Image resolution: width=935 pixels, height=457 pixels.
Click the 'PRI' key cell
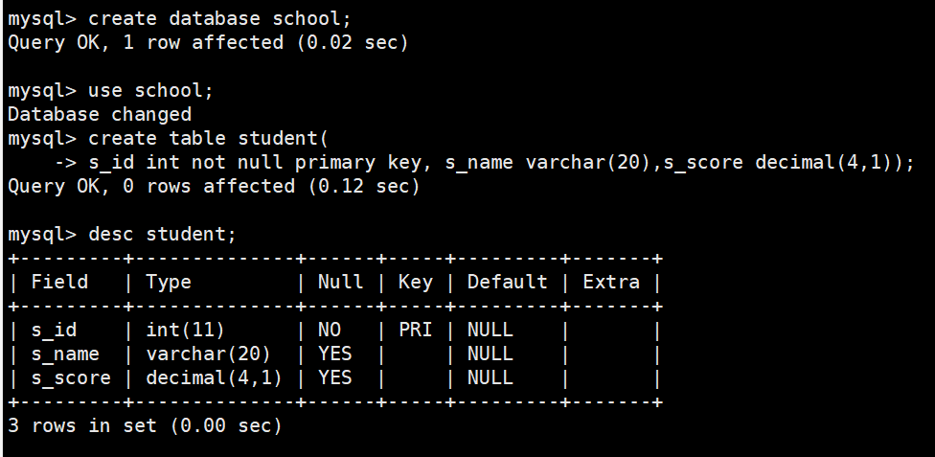[x=415, y=330]
